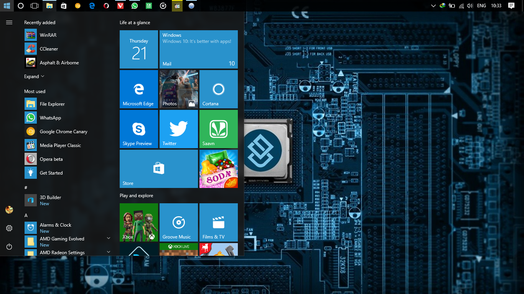Click the File Explorer taskbar icon

[49, 6]
